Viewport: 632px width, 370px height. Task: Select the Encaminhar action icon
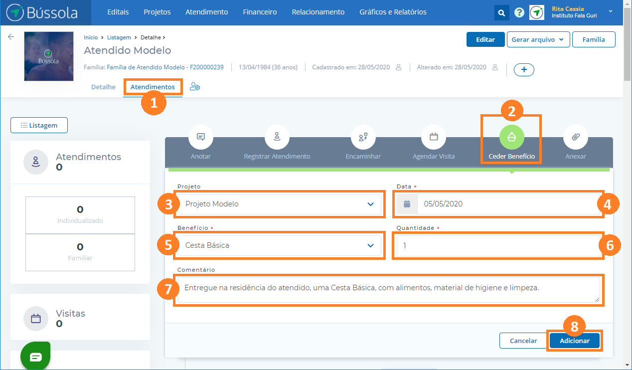coord(363,137)
